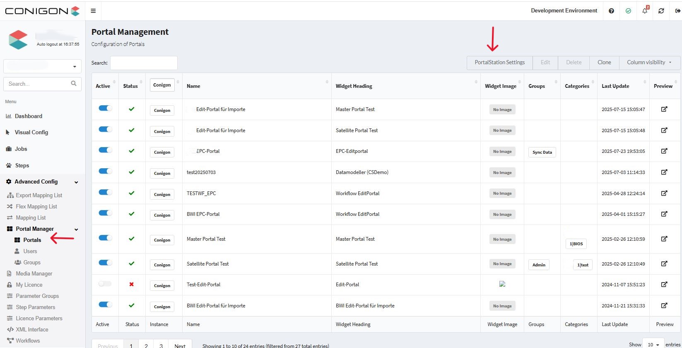The image size is (682, 348).
Task: Enable the Test-Edit-Portal active toggle
Action: click(105, 284)
